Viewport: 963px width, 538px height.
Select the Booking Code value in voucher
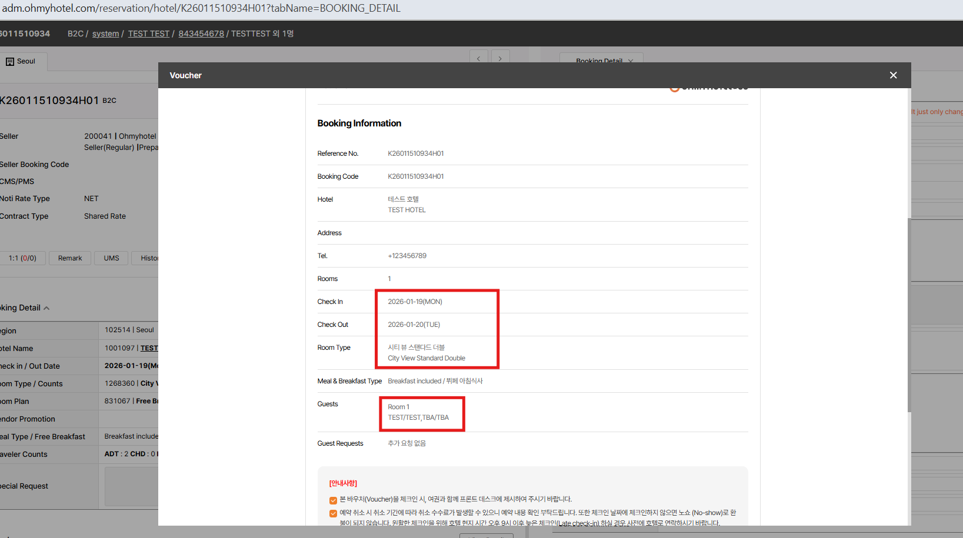coord(415,176)
